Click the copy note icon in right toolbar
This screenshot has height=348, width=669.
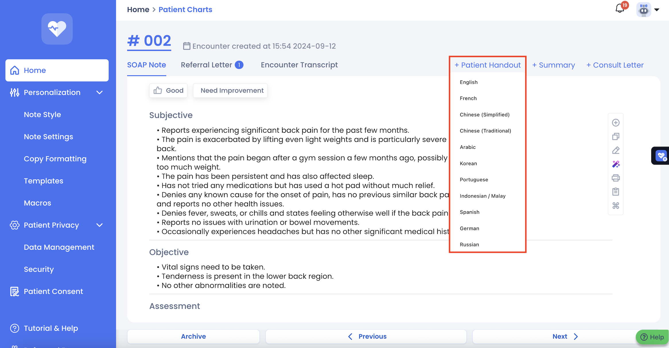pos(616,136)
